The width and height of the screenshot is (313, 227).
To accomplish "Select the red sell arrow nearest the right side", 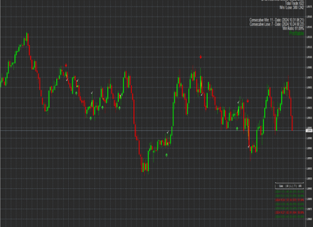I will tap(248, 101).
